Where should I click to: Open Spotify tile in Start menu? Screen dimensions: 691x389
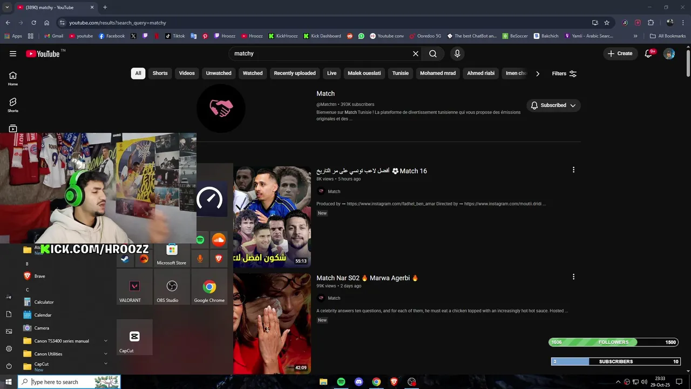click(x=200, y=240)
